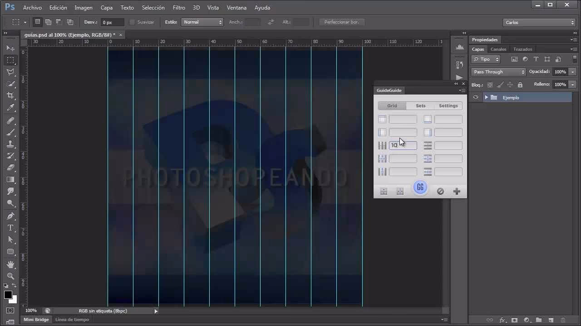Click the clear guides icon in GuideGuide
The image size is (581, 326).
click(x=440, y=191)
